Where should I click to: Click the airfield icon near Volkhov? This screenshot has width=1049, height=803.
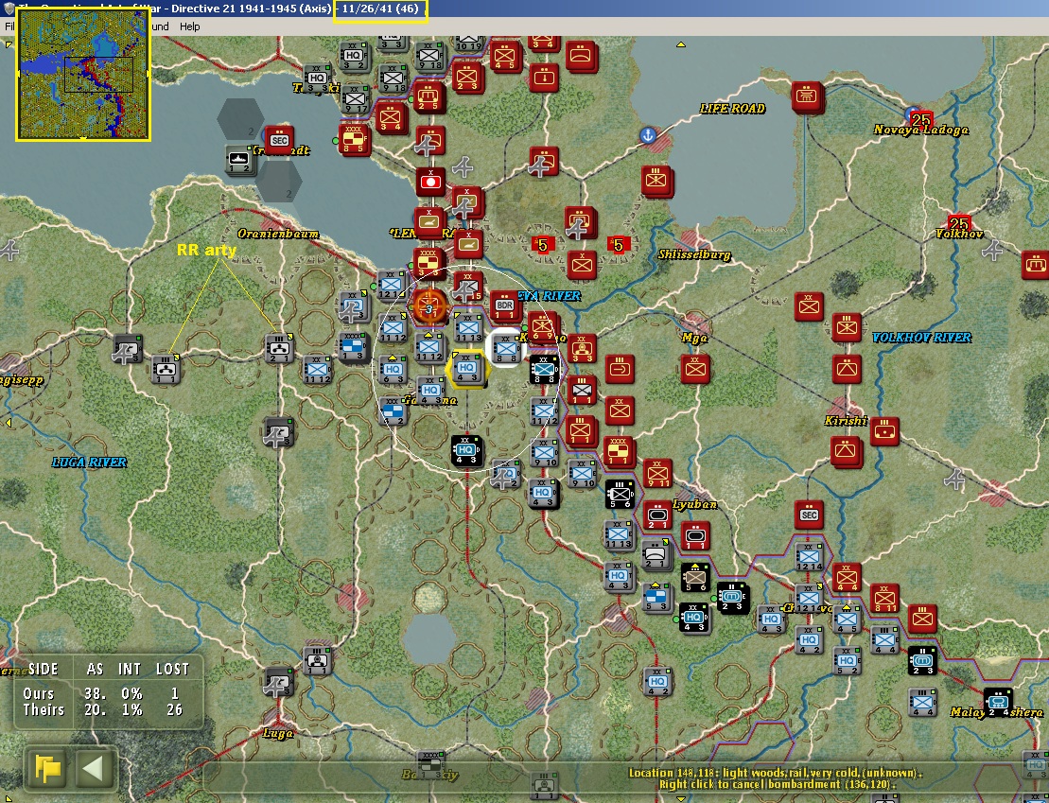(993, 251)
